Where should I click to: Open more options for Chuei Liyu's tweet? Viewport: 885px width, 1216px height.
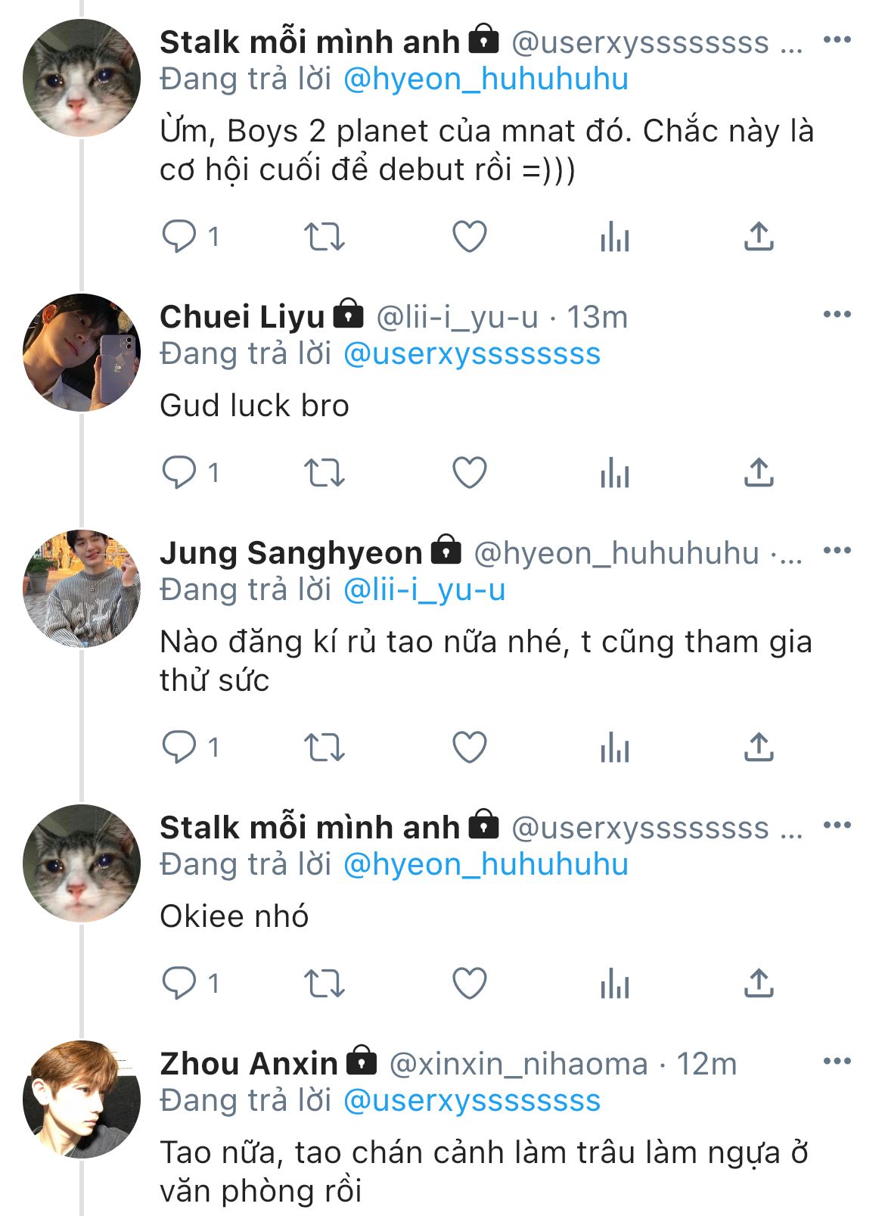[837, 315]
